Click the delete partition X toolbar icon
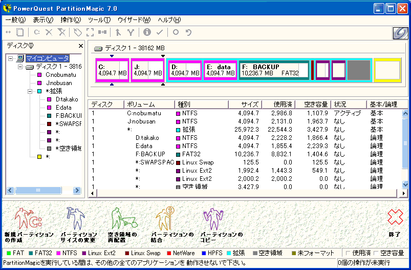411x270 pixels. click(49, 32)
